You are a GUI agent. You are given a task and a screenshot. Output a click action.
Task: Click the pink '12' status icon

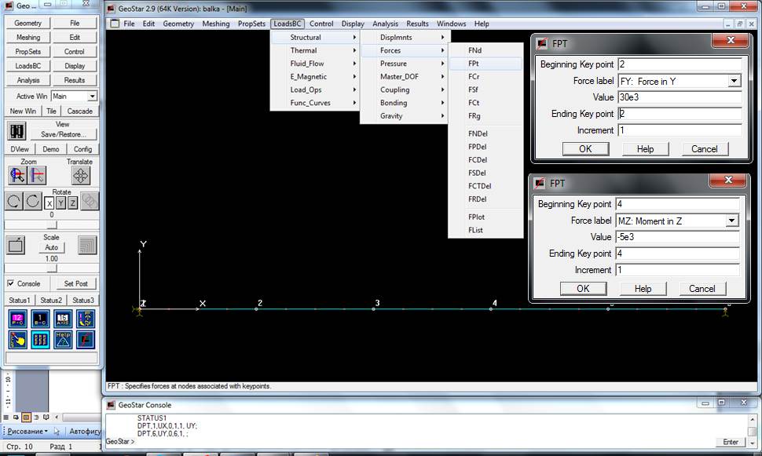tap(17, 319)
